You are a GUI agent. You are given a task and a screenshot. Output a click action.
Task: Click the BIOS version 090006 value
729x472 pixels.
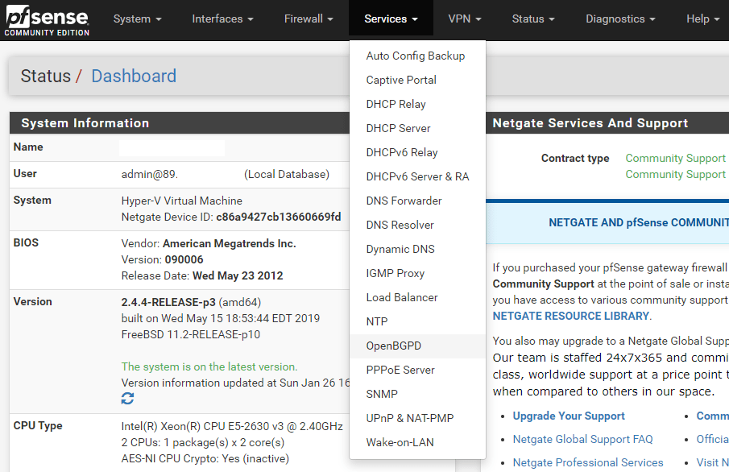pyautogui.click(x=184, y=259)
